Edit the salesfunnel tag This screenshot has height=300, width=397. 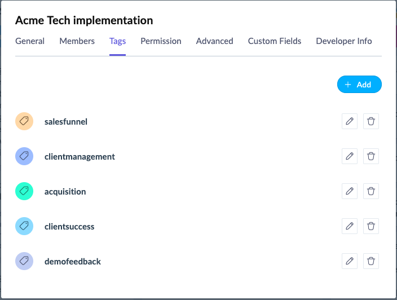pyautogui.click(x=350, y=121)
